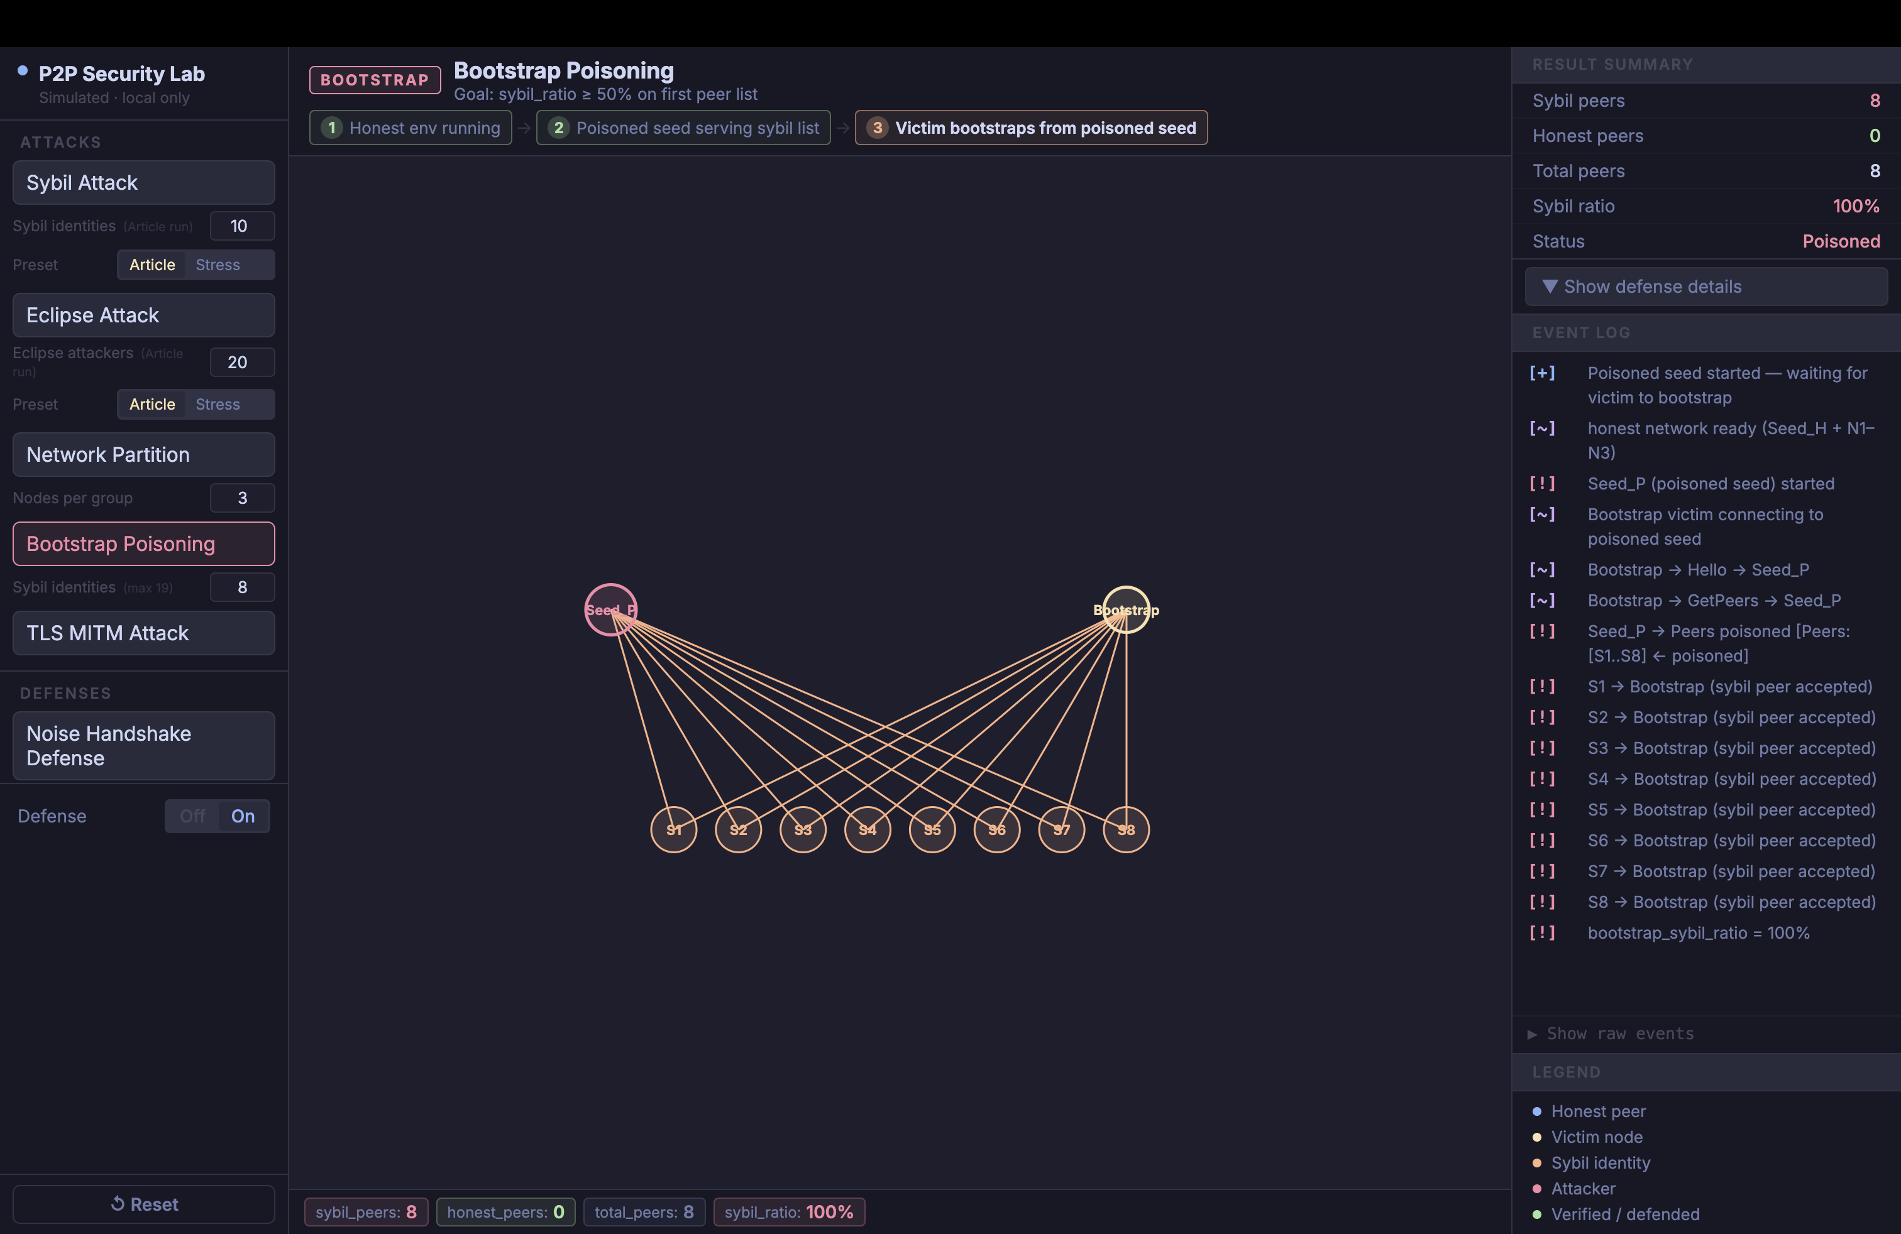This screenshot has width=1901, height=1234.
Task: Start TLS MITM Attack
Action: click(144, 633)
